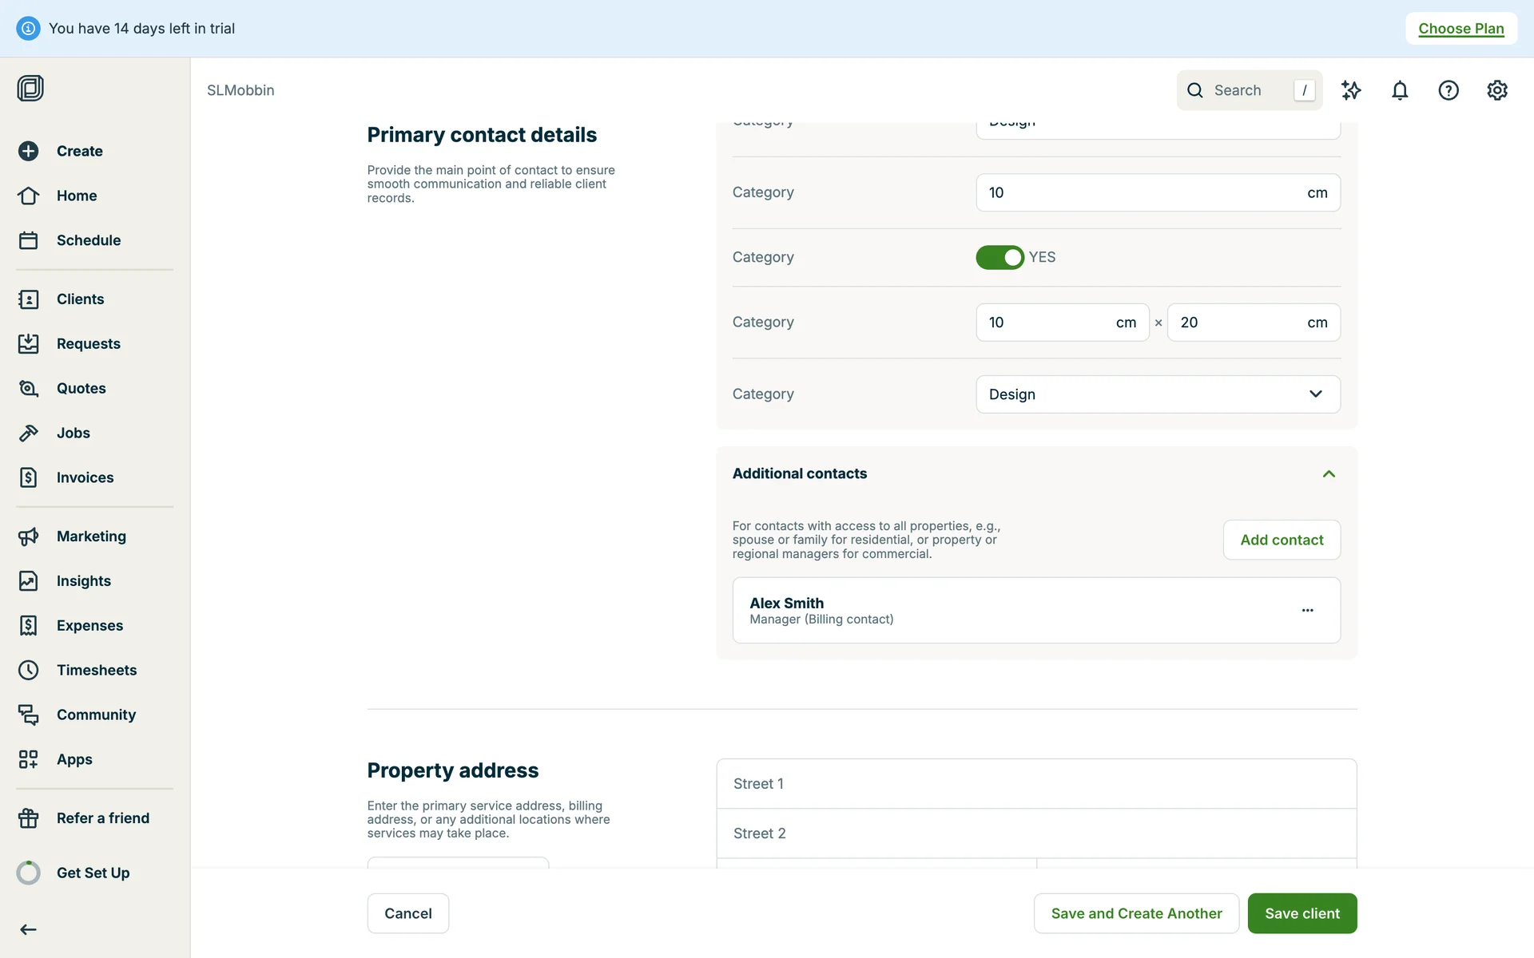Image resolution: width=1534 pixels, height=958 pixels.
Task: Click the Create plus icon in sidebar
Action: coord(29,151)
